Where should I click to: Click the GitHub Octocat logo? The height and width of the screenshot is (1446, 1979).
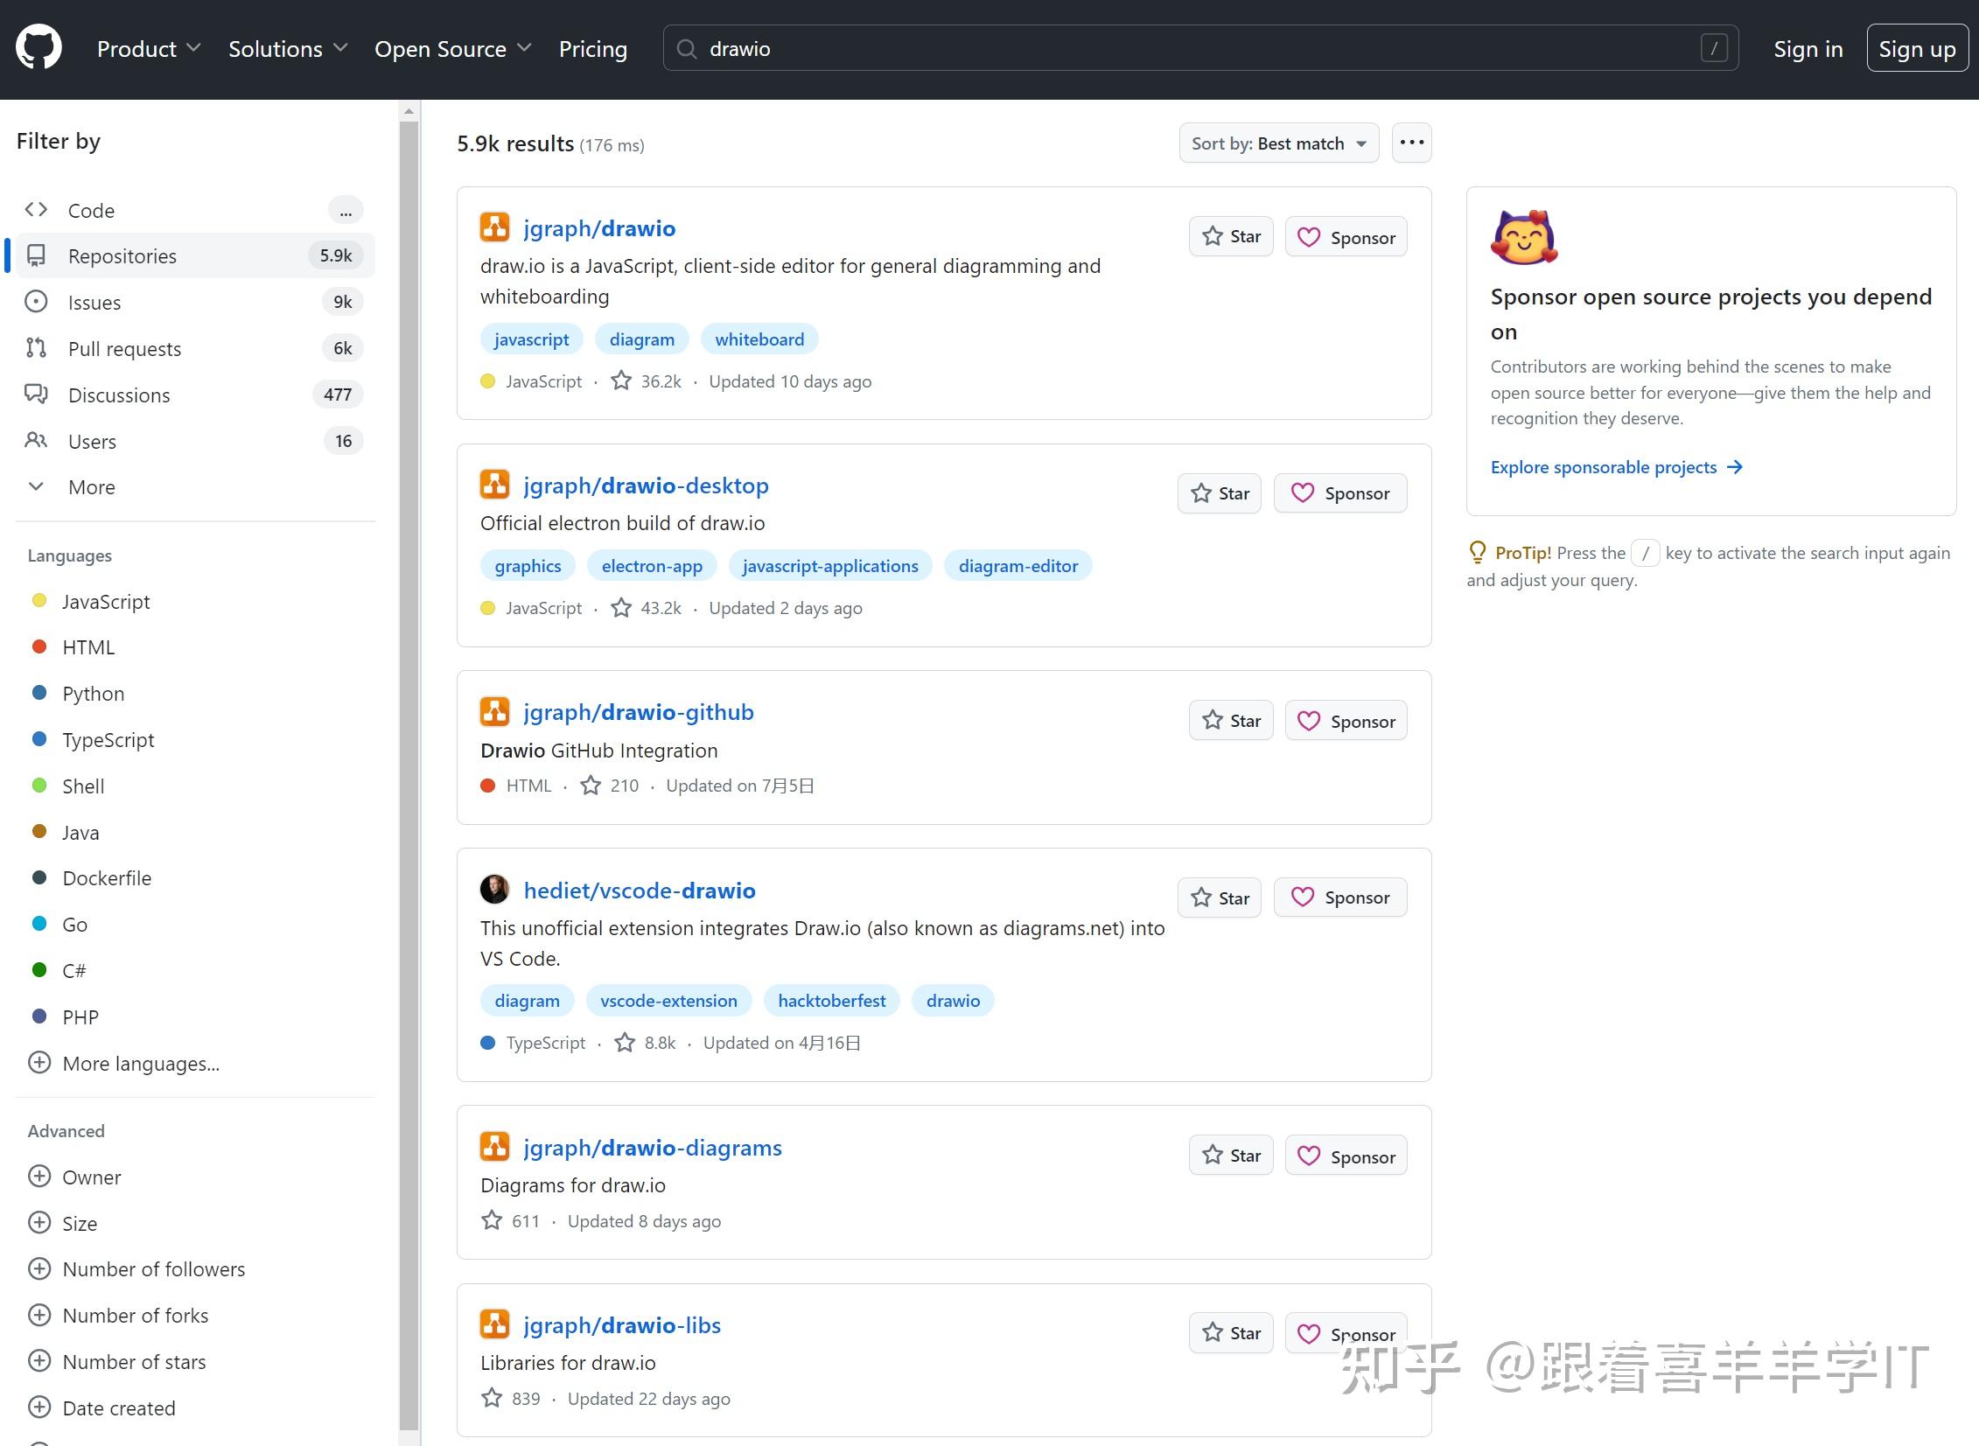coord(38,47)
